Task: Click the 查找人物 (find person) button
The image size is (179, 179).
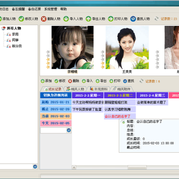Action: (x=140, y=19)
